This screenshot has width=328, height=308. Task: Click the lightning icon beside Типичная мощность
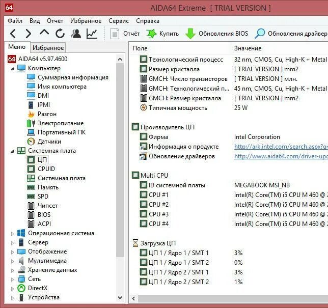pos(143,108)
